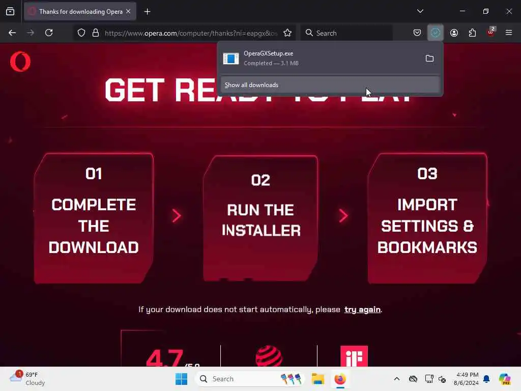The width and height of the screenshot is (521, 391).
Task: Open the Firefox account icon
Action: (x=454, y=33)
